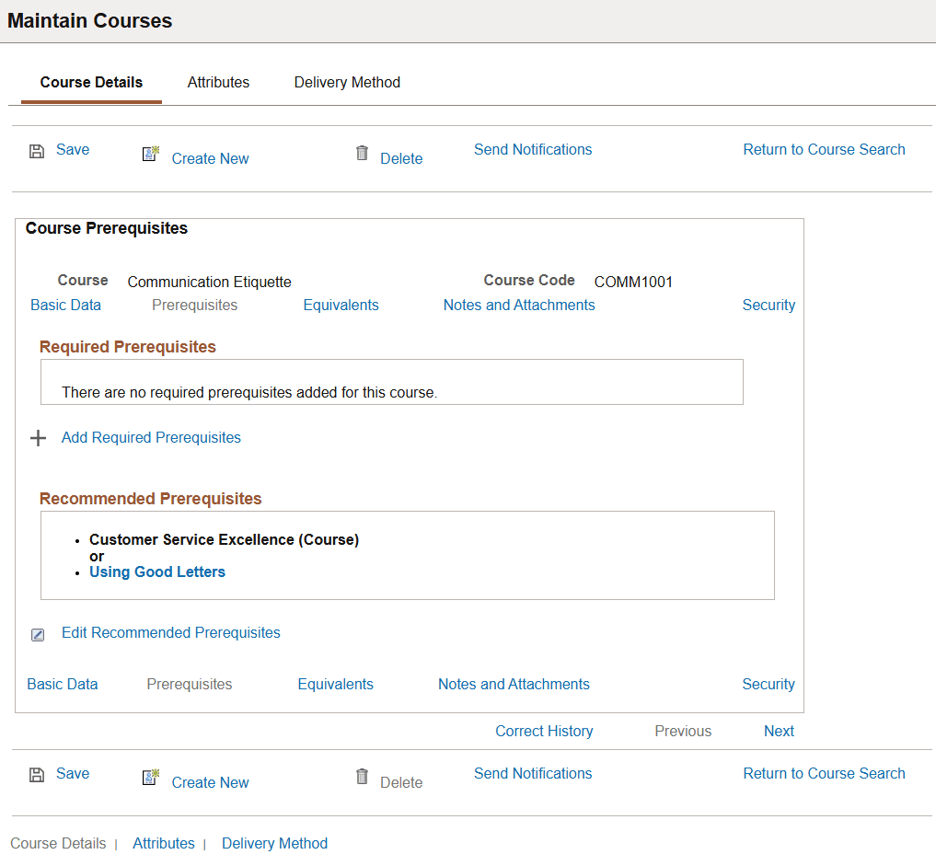Open the Send Notifications link

pyautogui.click(x=533, y=149)
